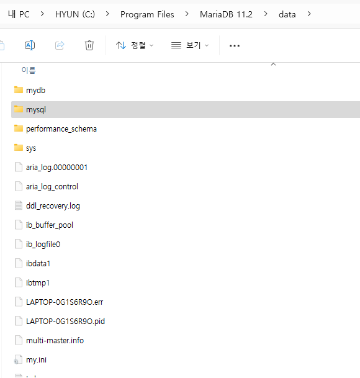Click the my.ini settings file icon
360x378 pixels.
19,359
